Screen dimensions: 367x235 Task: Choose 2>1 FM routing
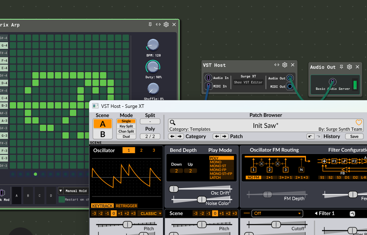click(270, 178)
